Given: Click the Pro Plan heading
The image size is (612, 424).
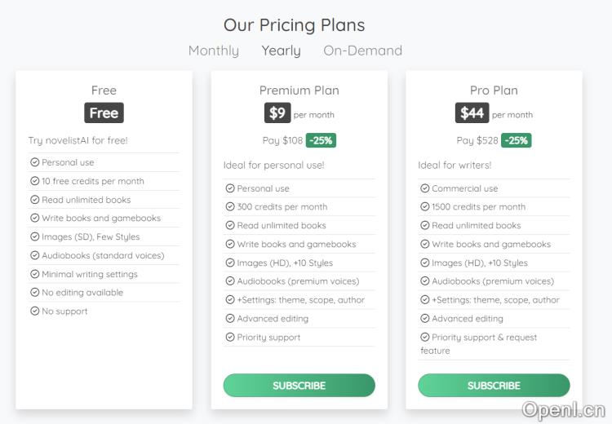Looking at the screenshot, I should [494, 91].
